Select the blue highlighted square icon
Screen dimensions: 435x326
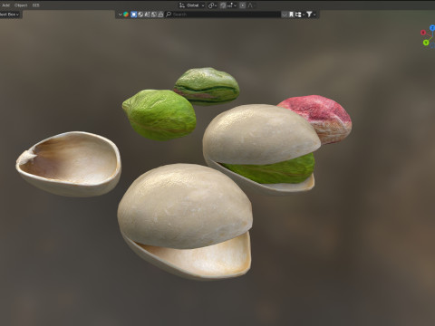[x=133, y=14]
